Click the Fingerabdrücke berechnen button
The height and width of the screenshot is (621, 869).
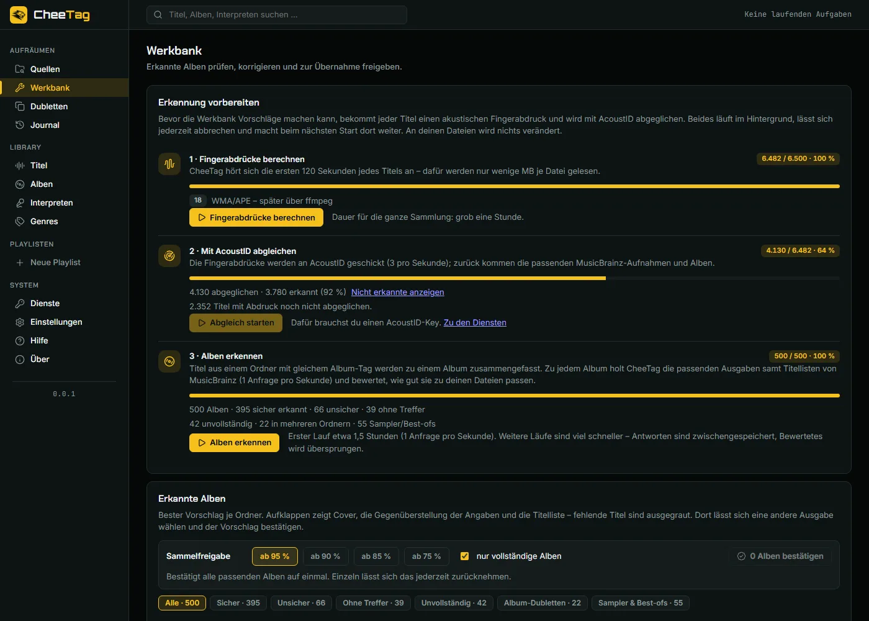coord(256,217)
